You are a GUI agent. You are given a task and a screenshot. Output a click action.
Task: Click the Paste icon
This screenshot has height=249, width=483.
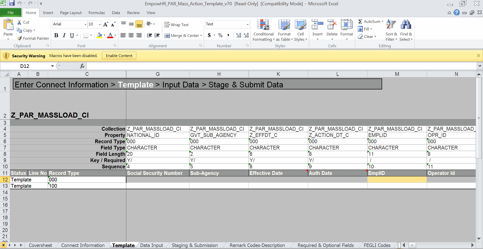[x=8, y=25]
